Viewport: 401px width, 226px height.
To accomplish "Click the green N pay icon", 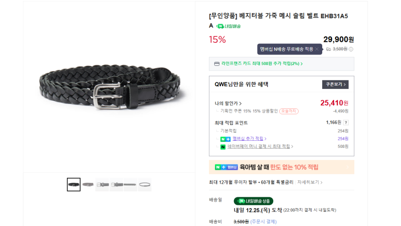I will [x=223, y=147].
